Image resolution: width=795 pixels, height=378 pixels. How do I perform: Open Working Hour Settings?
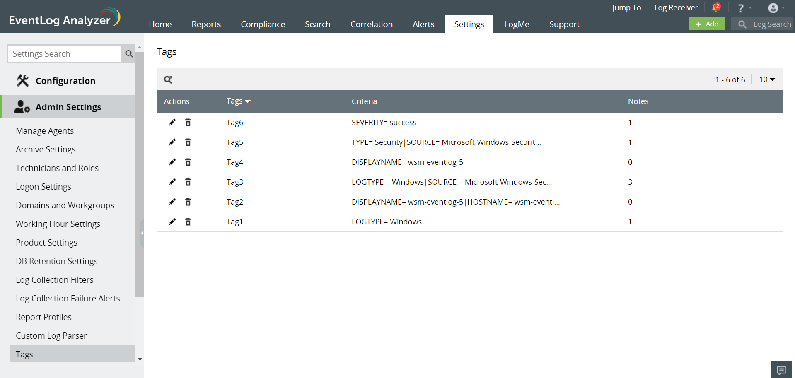[58, 224]
